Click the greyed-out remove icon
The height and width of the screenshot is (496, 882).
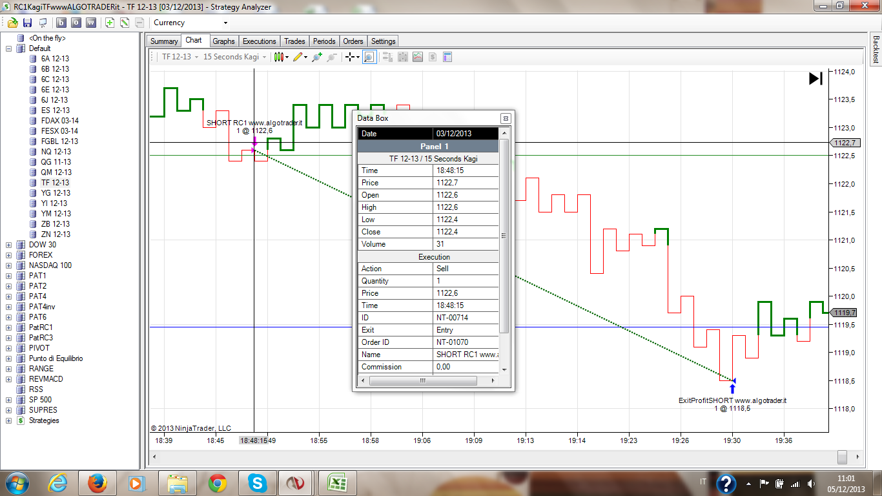pos(139,23)
